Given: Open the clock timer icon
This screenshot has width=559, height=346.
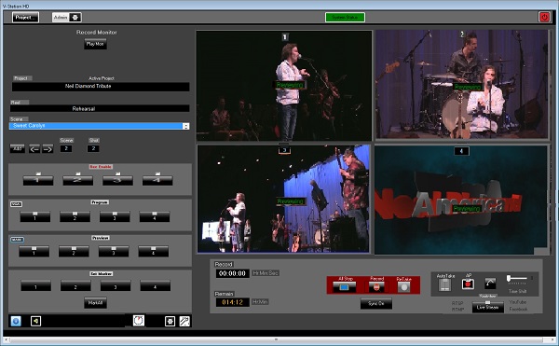Looking at the screenshot, I should click(138, 320).
